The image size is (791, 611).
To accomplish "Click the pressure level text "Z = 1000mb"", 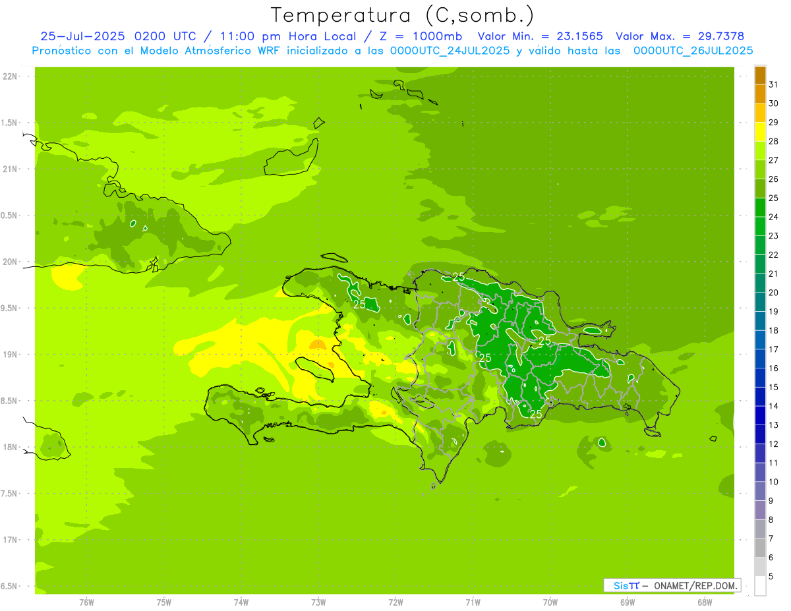I will (x=419, y=36).
